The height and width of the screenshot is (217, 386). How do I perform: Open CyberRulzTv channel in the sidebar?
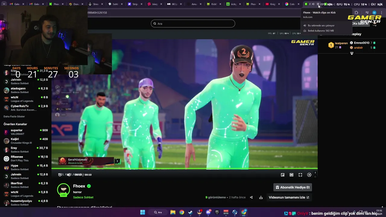[26, 108]
